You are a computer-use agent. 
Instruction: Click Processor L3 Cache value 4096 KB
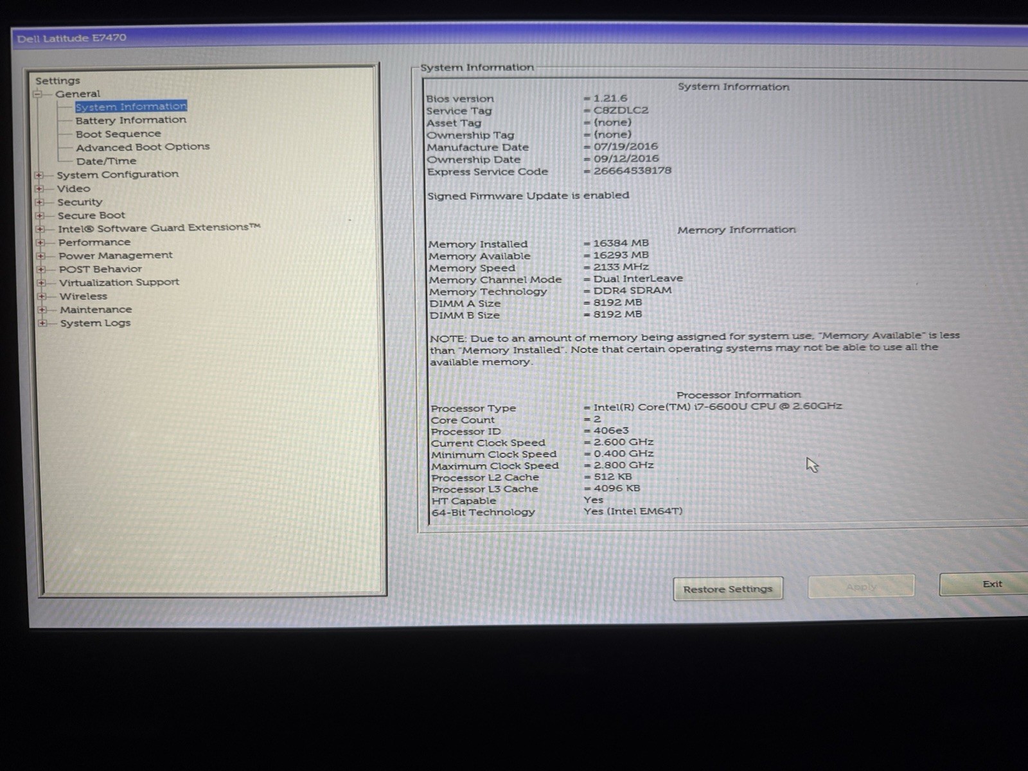point(617,488)
